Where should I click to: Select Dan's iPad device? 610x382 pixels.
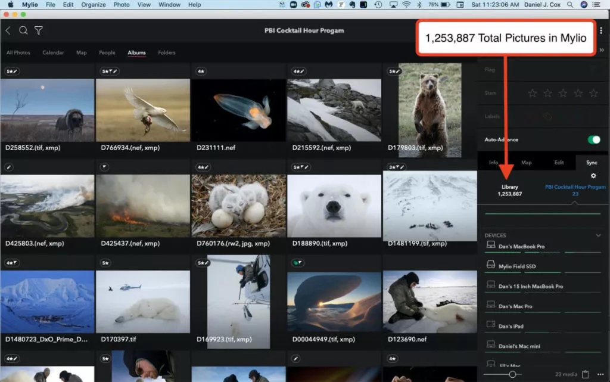(543, 326)
